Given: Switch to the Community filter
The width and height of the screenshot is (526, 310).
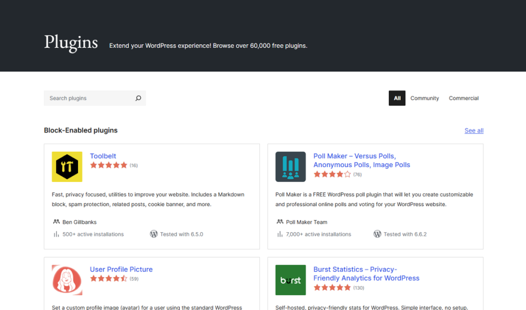Looking at the screenshot, I should point(424,98).
